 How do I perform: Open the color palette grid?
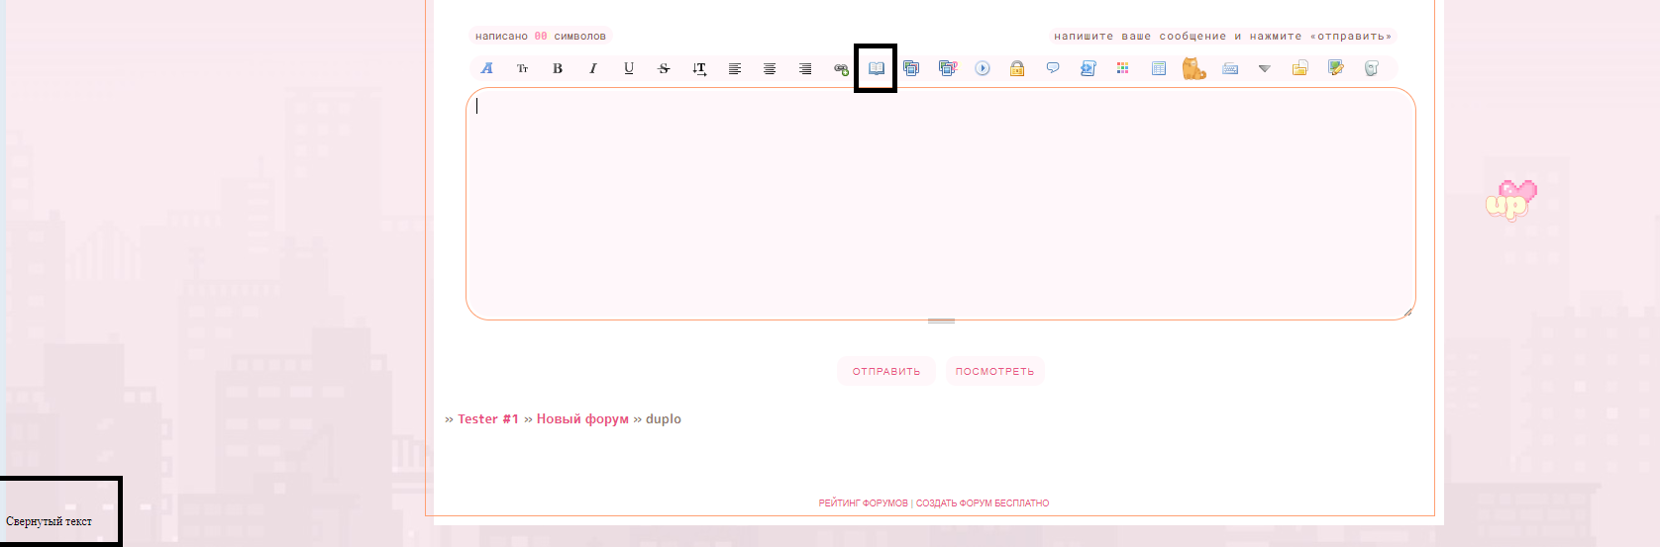pyautogui.click(x=1122, y=68)
